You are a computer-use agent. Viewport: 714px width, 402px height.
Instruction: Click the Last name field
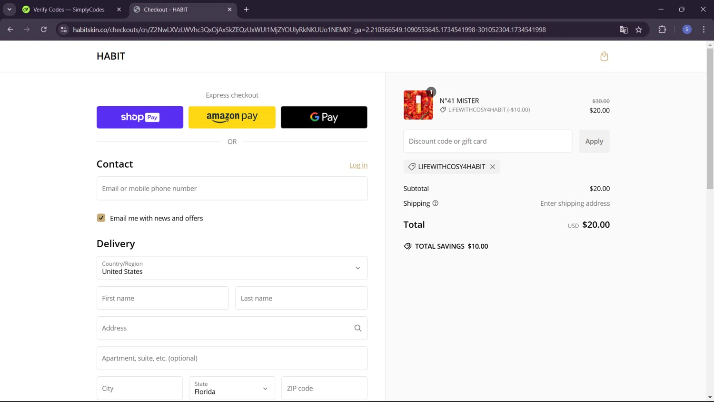301,298
